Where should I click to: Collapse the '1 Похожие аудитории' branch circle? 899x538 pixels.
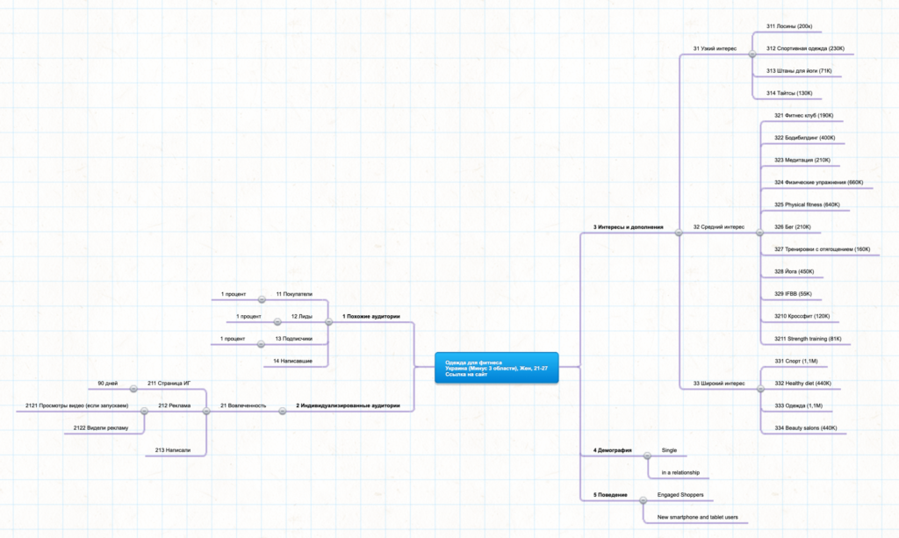coord(329,321)
